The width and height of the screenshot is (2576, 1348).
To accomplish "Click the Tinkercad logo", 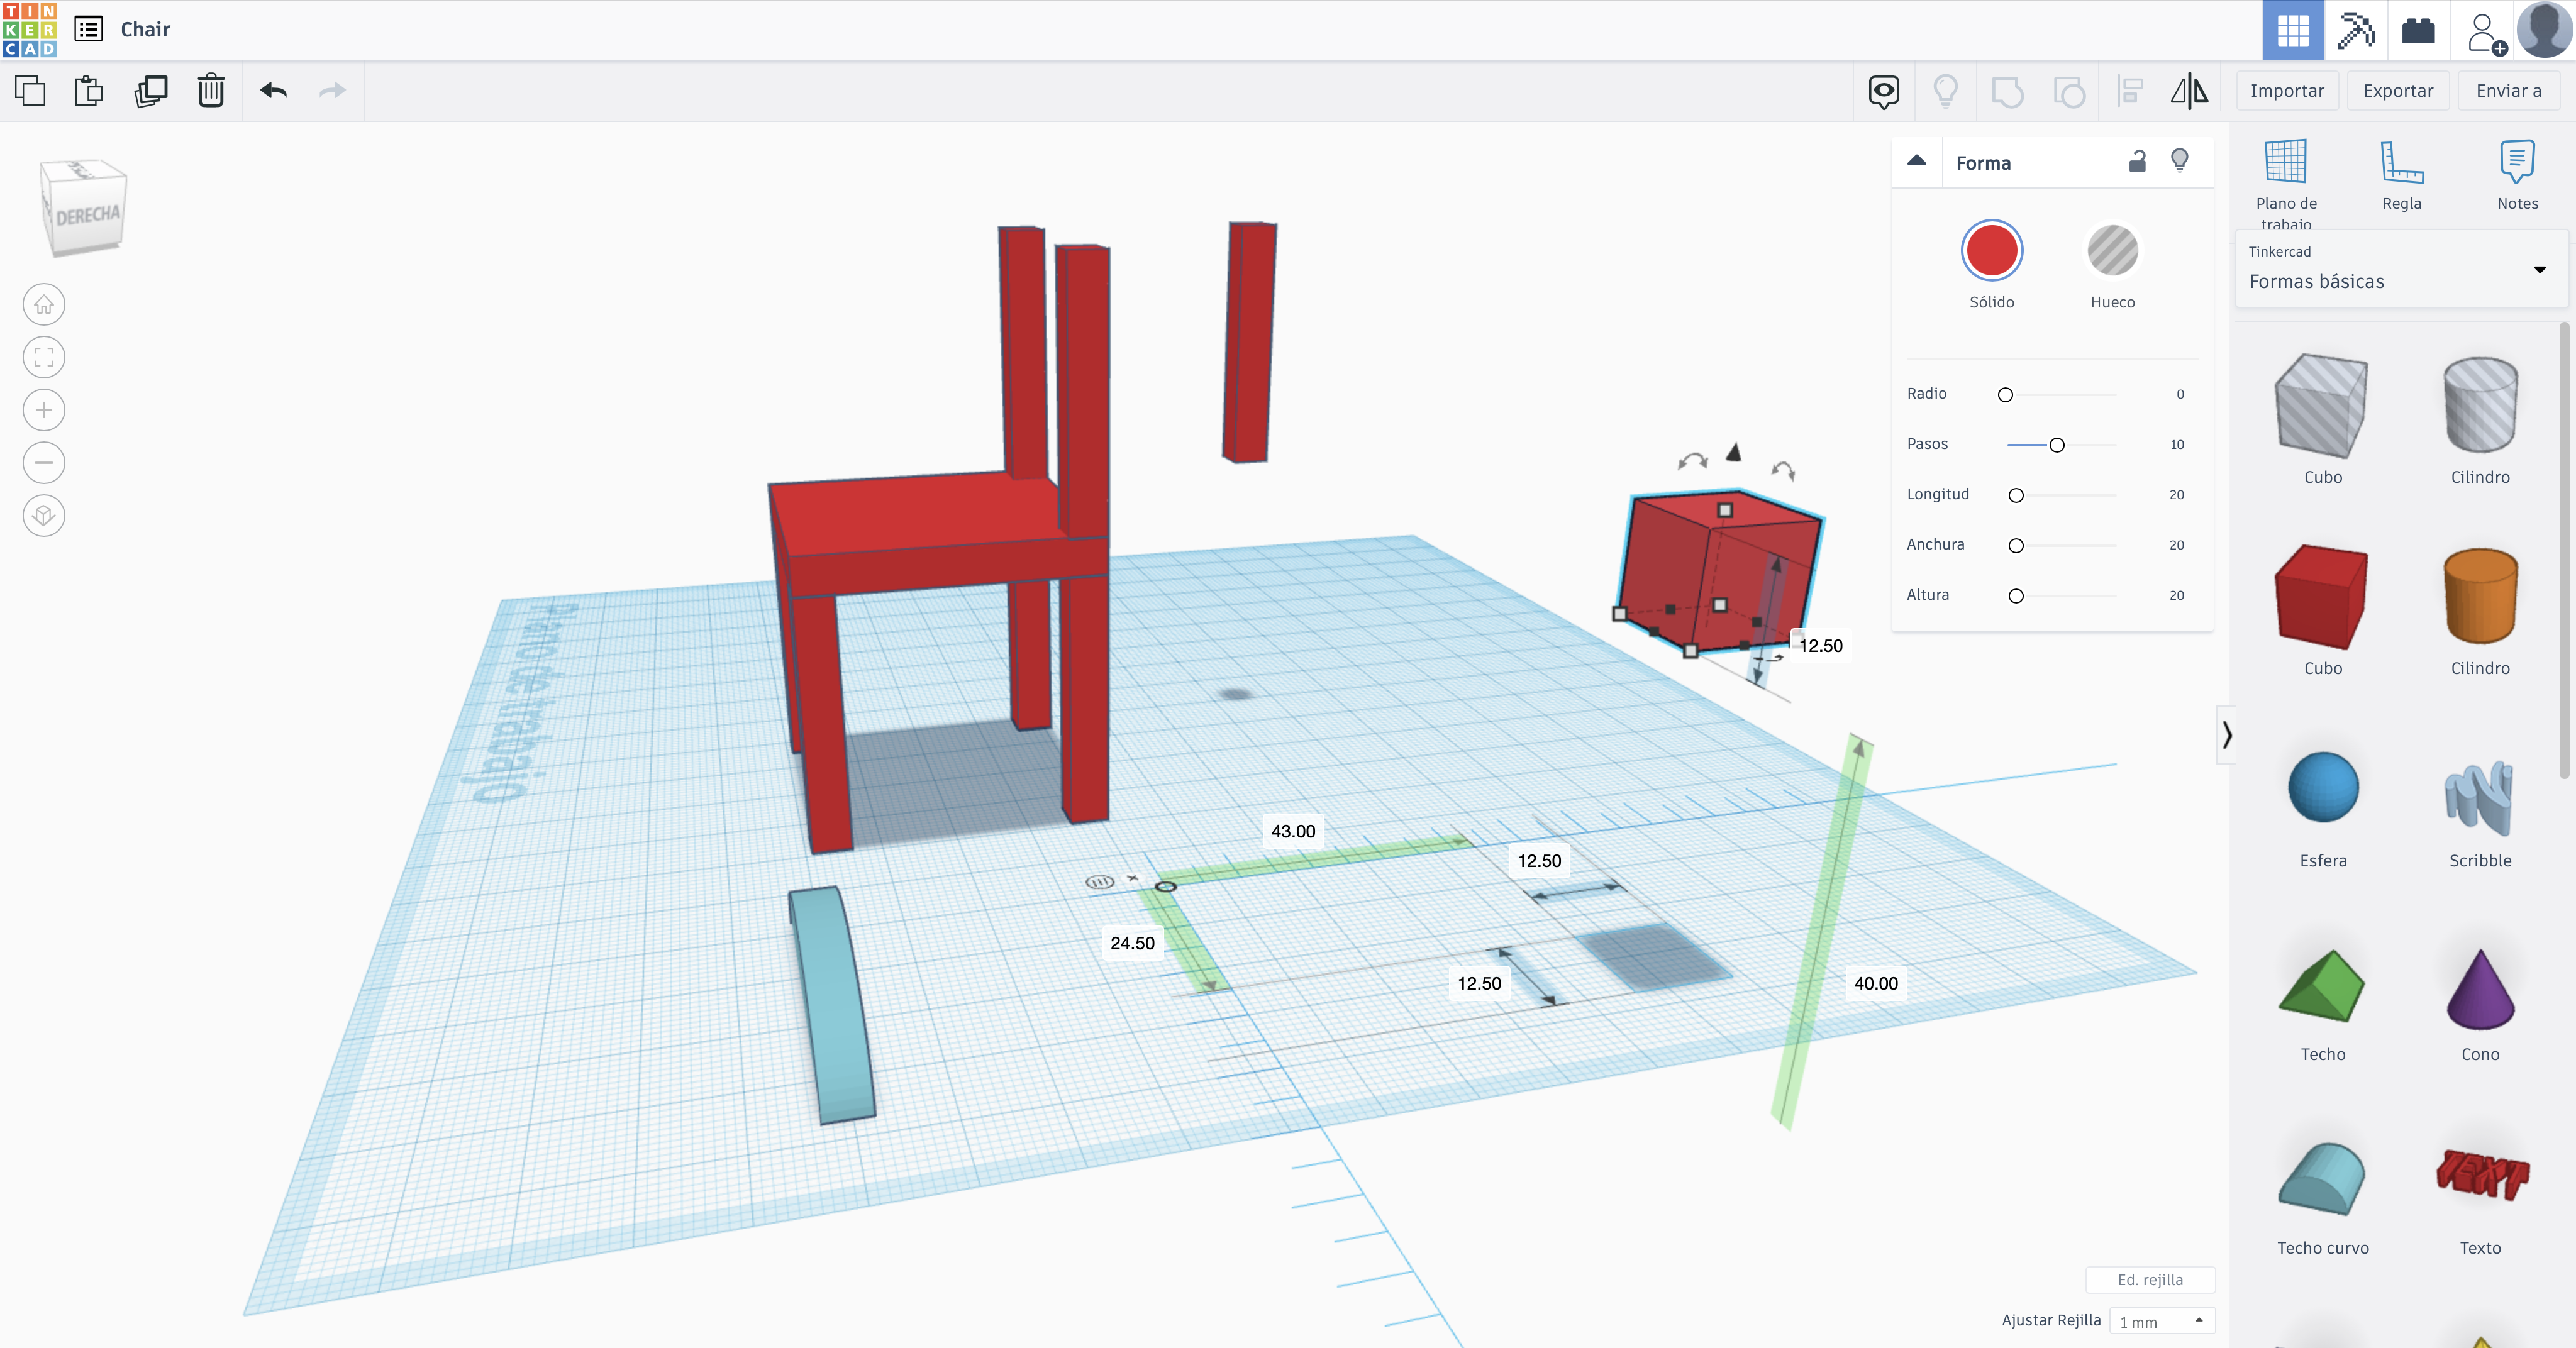I will click(30, 30).
